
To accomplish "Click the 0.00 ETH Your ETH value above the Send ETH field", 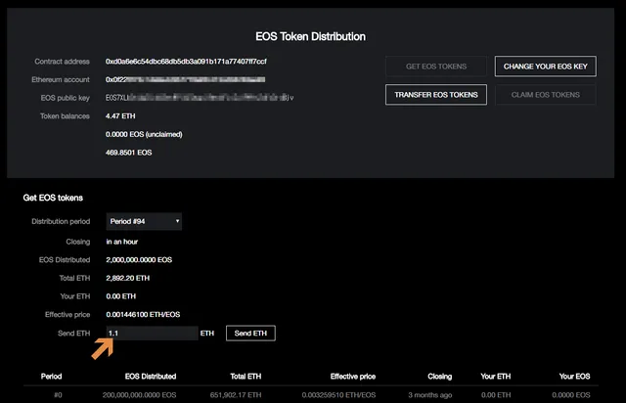I will click(x=121, y=296).
